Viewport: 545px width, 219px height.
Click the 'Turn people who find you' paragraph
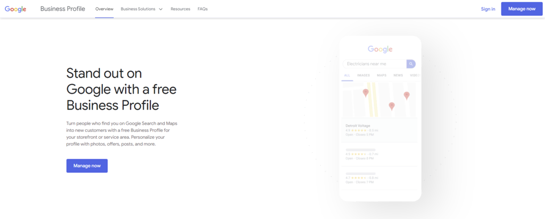[122, 133]
